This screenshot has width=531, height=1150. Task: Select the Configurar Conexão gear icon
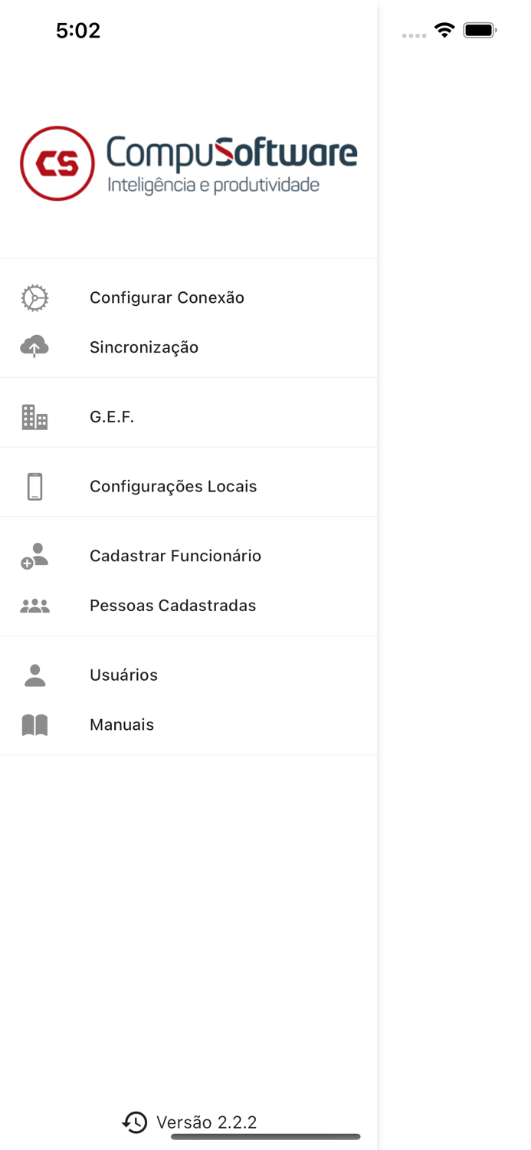(x=34, y=297)
